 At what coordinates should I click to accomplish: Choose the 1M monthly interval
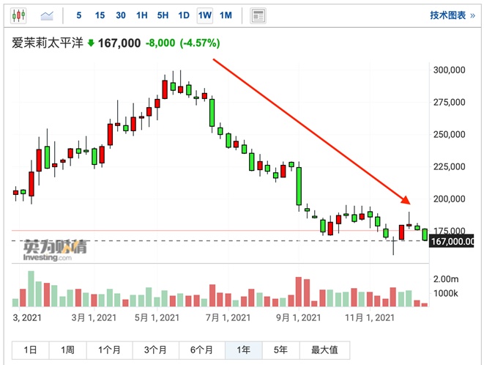point(226,15)
